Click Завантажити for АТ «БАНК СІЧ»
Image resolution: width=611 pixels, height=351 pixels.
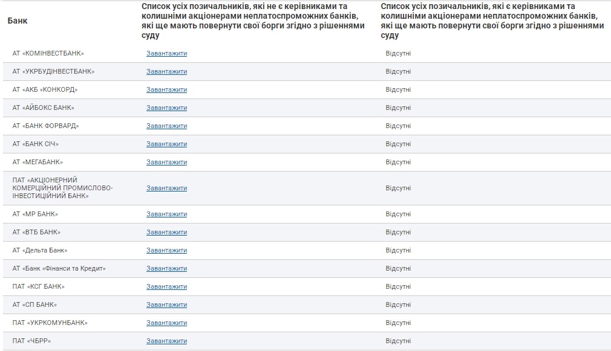click(166, 144)
